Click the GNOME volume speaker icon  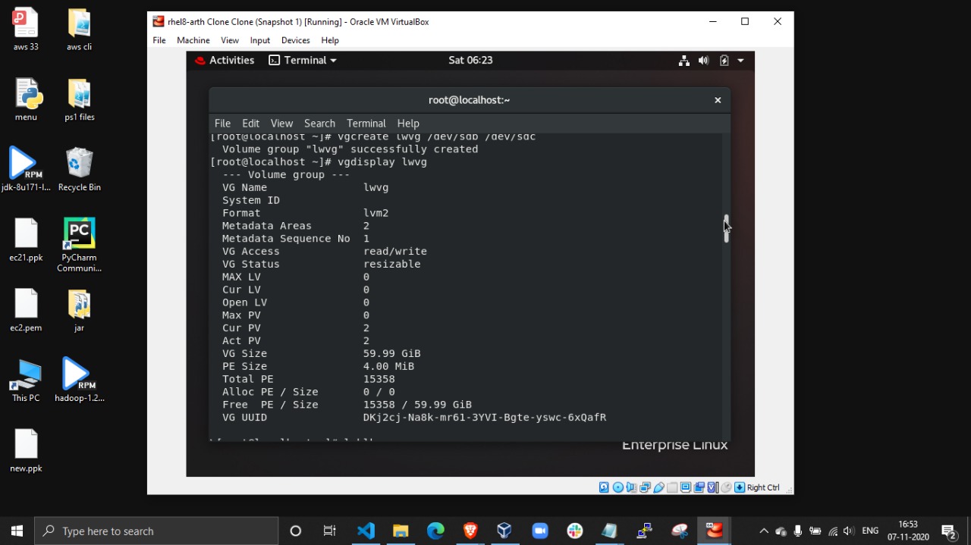[x=704, y=61]
